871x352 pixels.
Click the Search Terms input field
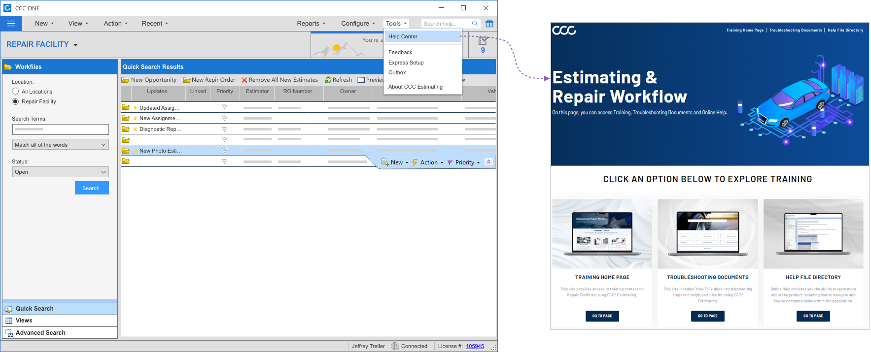pyautogui.click(x=60, y=129)
